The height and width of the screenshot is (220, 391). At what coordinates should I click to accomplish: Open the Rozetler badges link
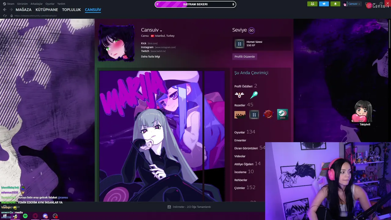(x=240, y=105)
